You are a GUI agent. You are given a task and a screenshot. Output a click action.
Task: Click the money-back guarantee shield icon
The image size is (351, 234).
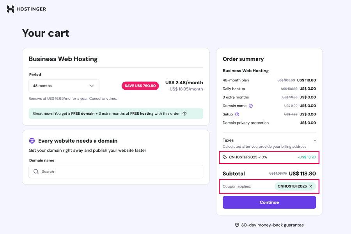point(237,225)
